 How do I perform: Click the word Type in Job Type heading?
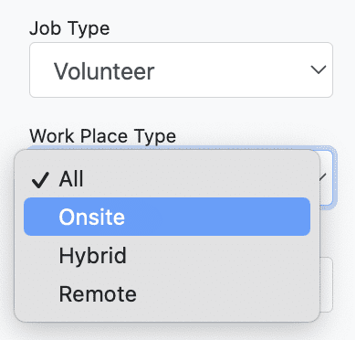[89, 29]
